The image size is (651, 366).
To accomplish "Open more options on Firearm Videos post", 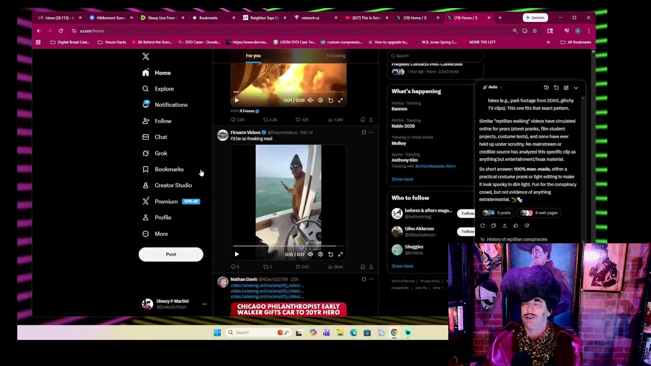I will (371, 132).
